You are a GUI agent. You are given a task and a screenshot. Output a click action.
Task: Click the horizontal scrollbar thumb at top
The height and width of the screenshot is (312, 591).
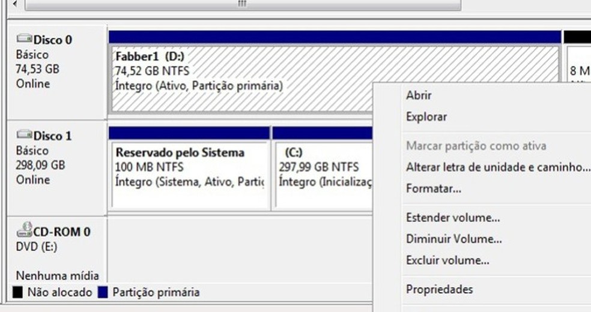[x=240, y=4]
